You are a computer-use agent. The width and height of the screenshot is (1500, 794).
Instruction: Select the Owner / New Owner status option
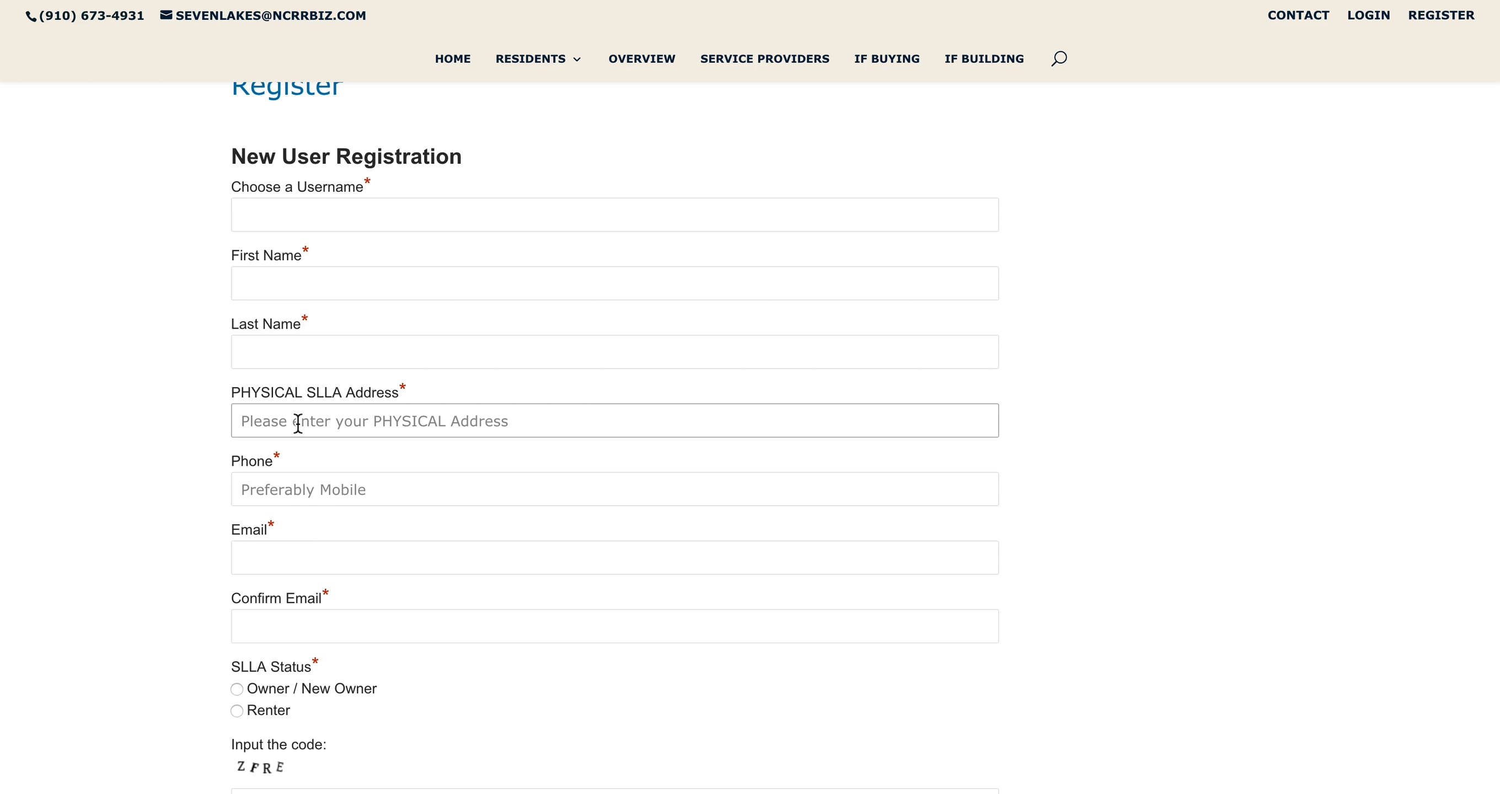[237, 689]
